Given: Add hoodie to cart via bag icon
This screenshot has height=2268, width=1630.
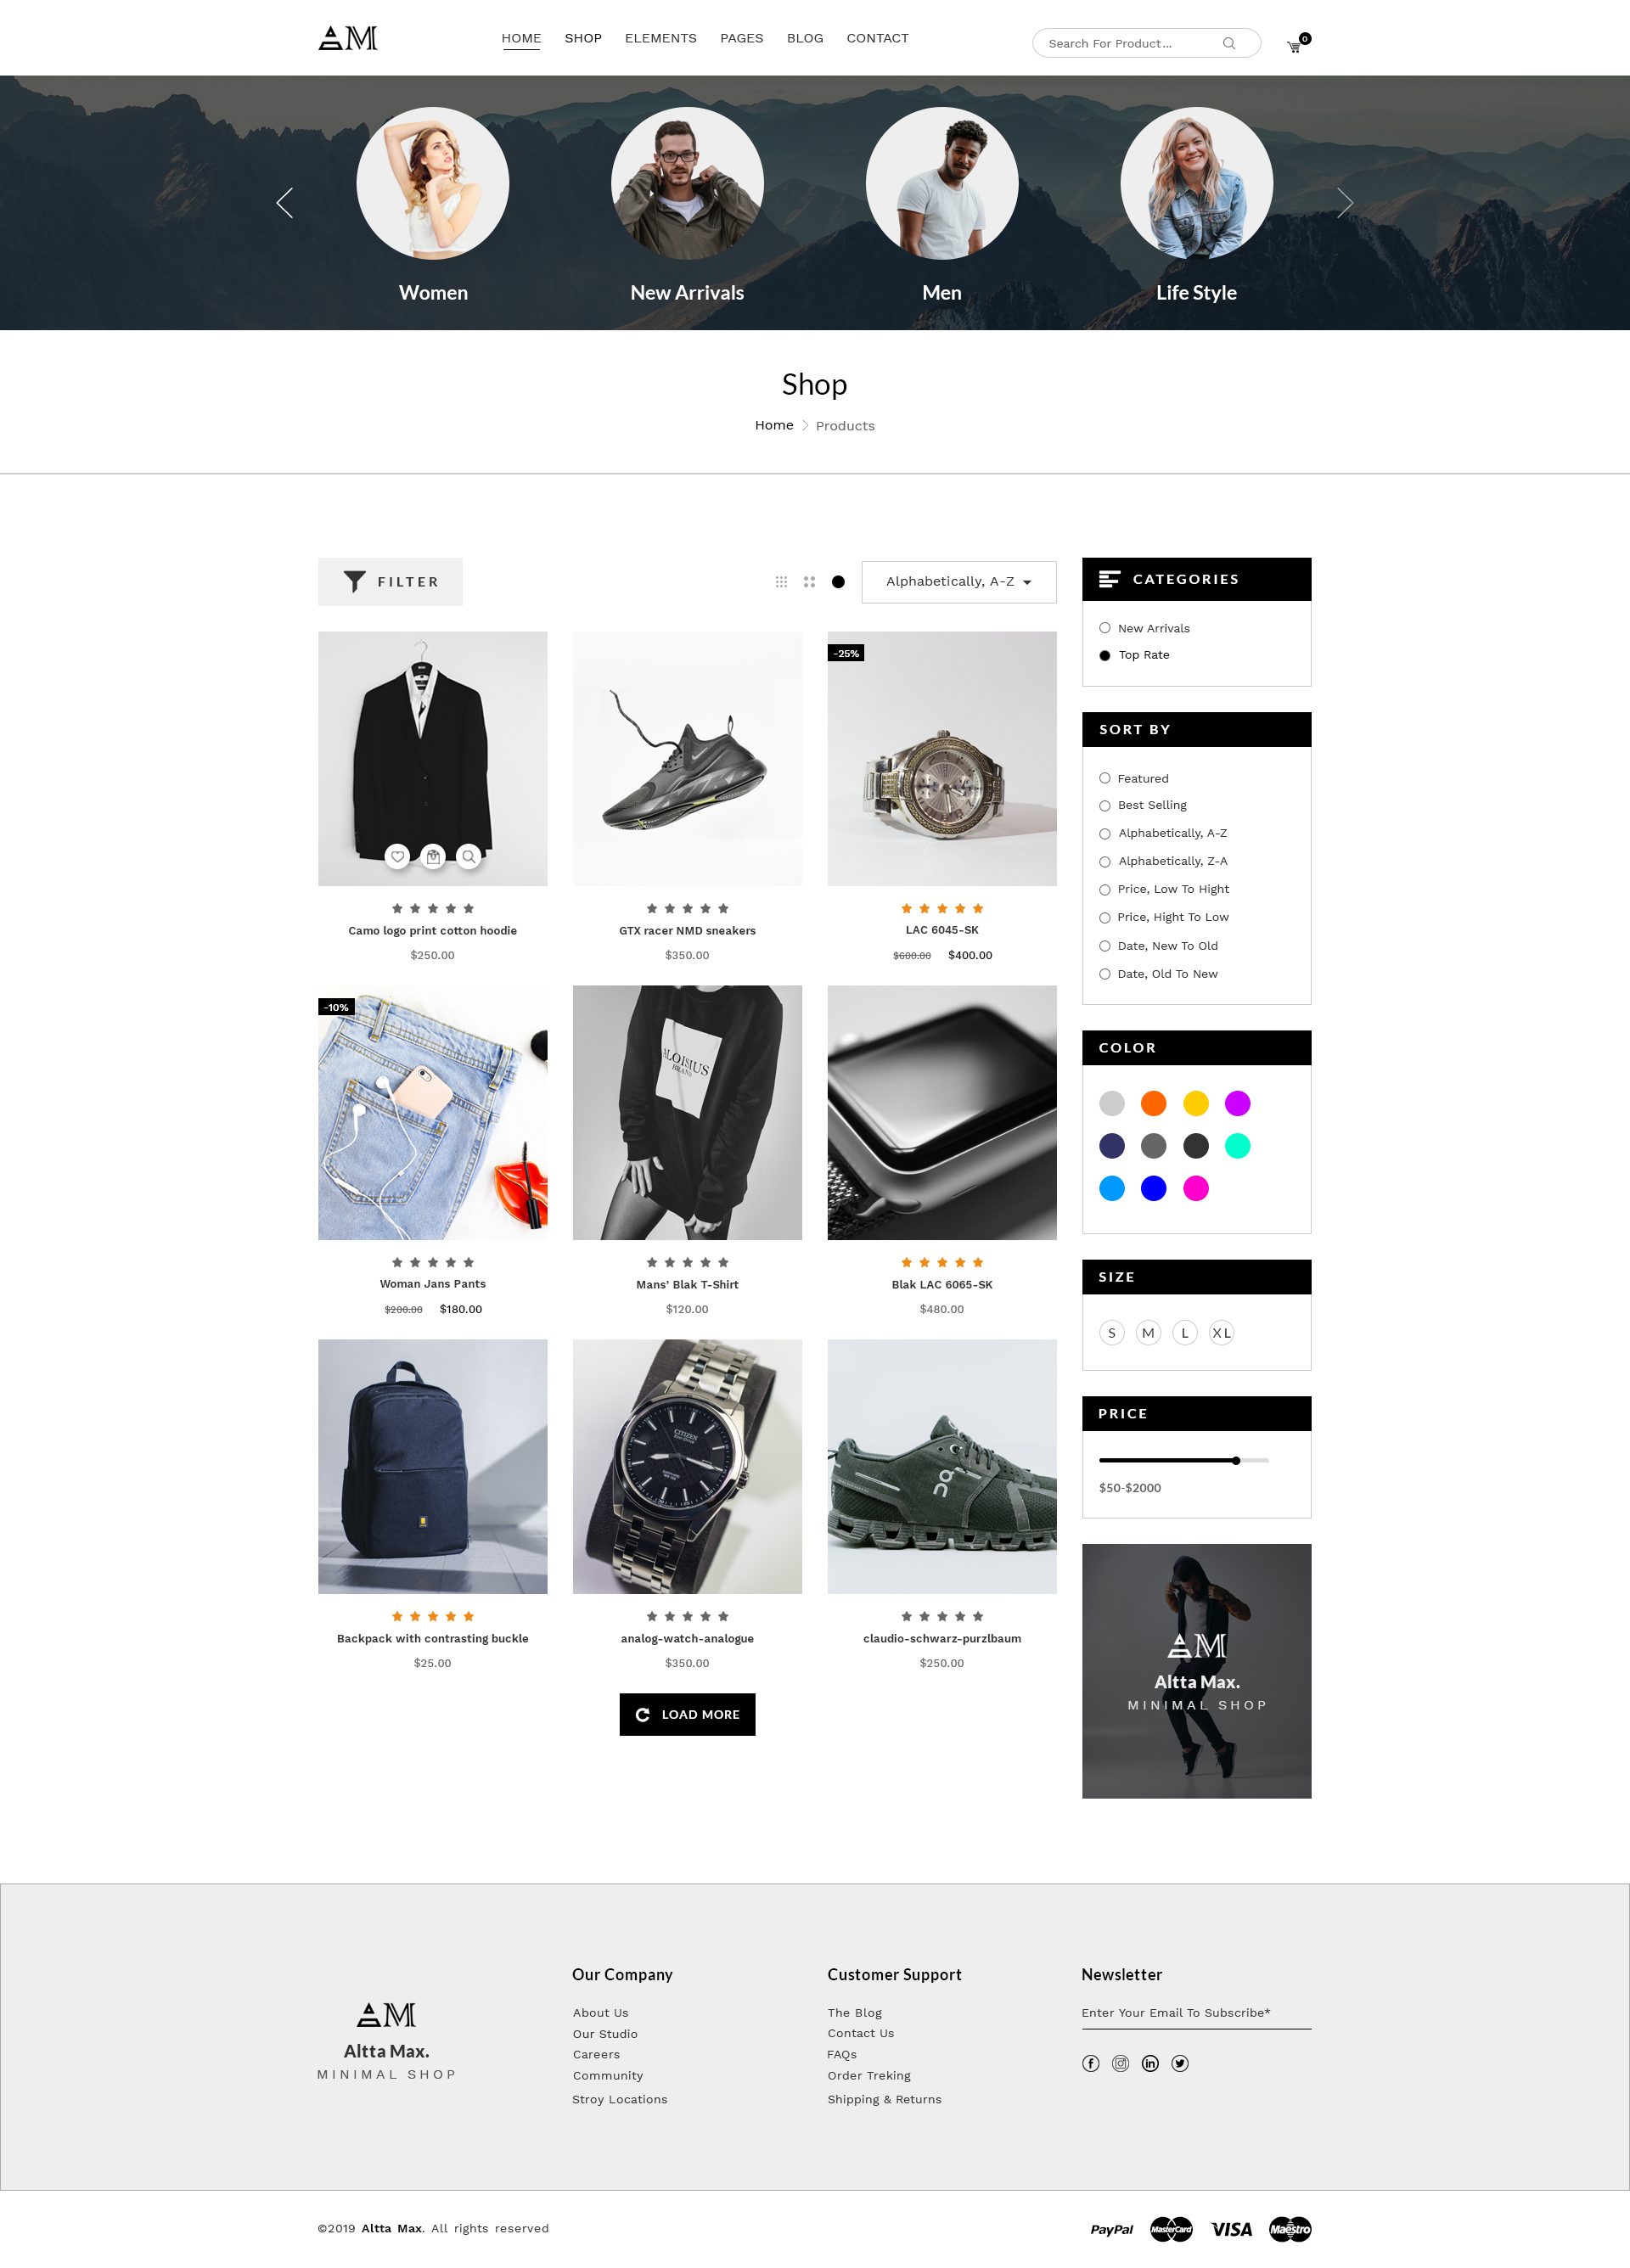Looking at the screenshot, I should [433, 856].
